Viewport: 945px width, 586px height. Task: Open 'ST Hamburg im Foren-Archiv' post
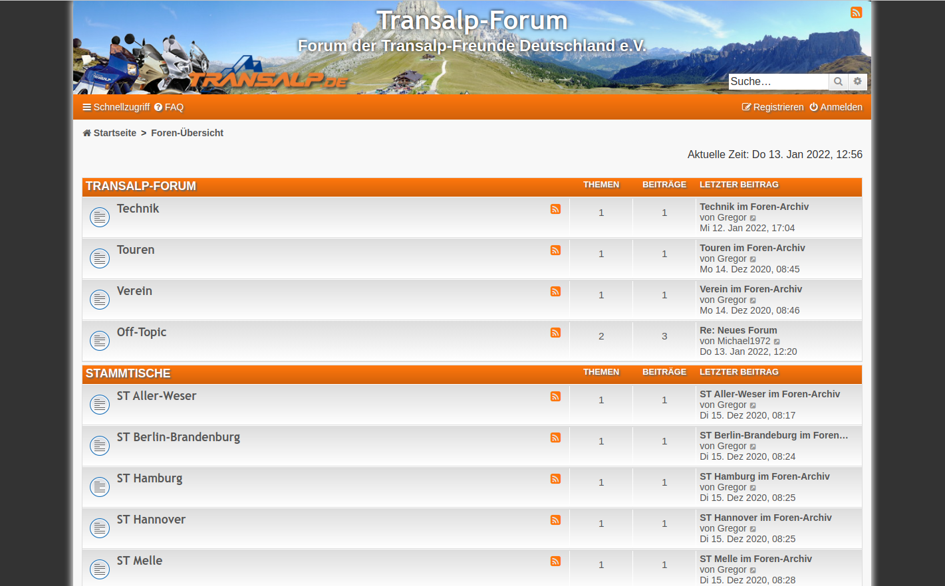point(765,476)
